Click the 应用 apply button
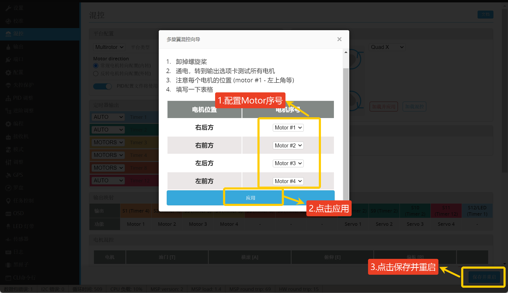The height and width of the screenshot is (293, 508). (251, 198)
